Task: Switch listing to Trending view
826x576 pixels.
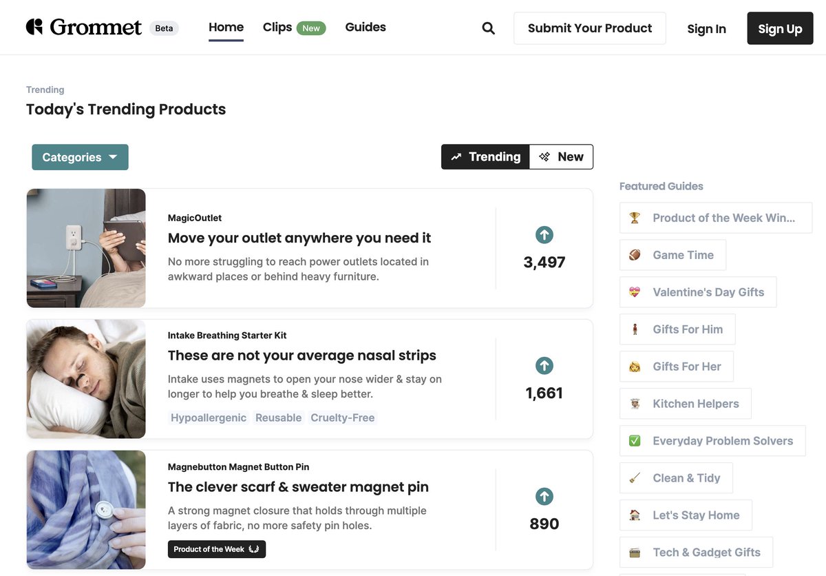Action: click(485, 156)
